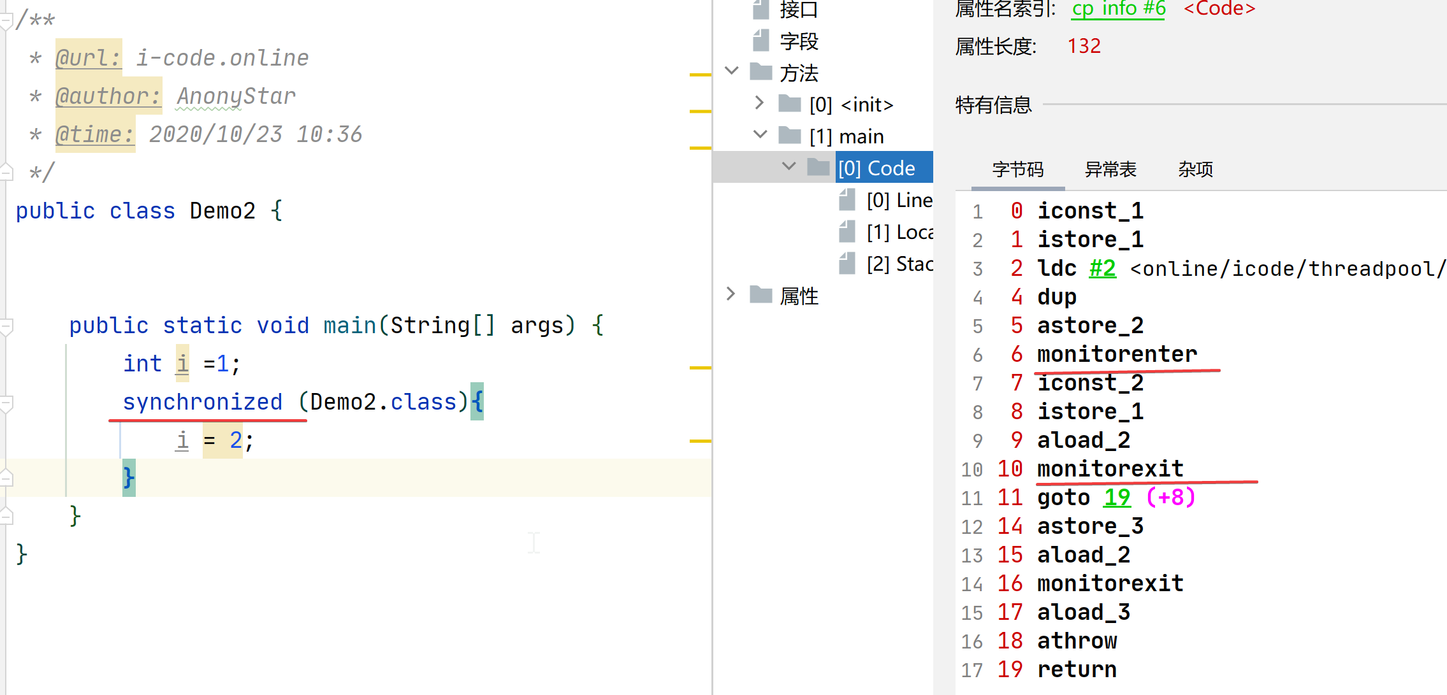The height and width of the screenshot is (695, 1447).
Task: Follow the #2 constant pool link
Action: (x=1102, y=268)
